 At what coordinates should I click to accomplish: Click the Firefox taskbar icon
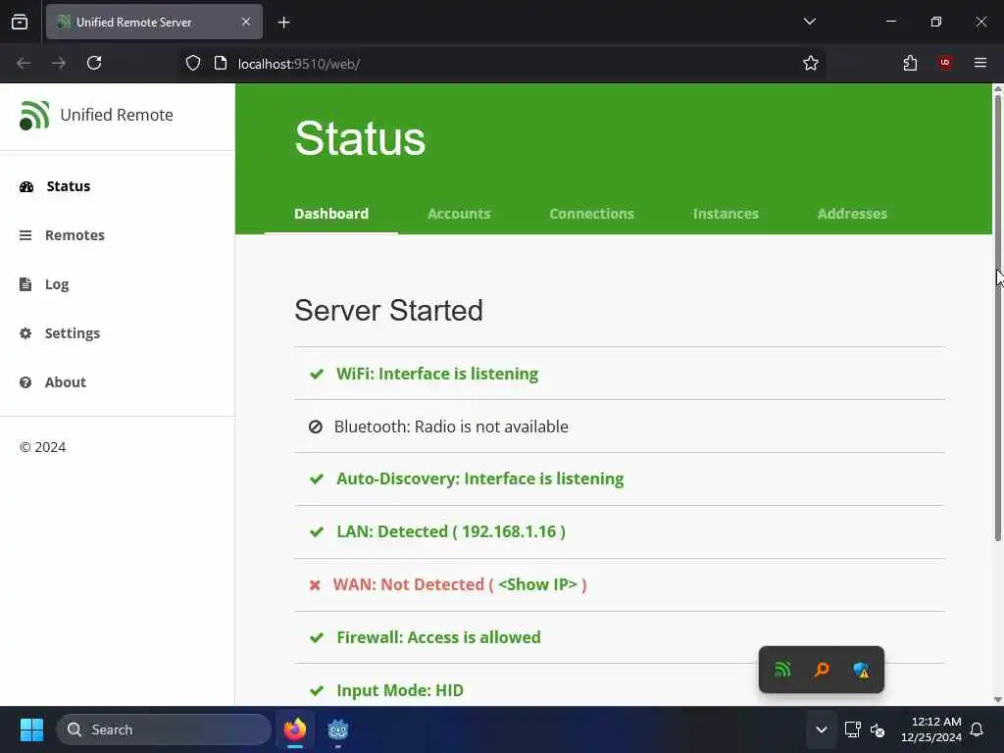(295, 729)
